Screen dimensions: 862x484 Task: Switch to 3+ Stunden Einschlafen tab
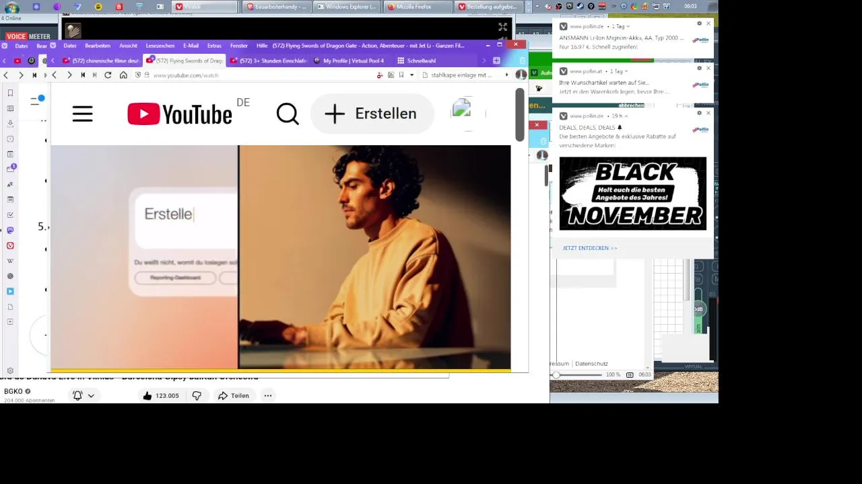[x=267, y=61]
